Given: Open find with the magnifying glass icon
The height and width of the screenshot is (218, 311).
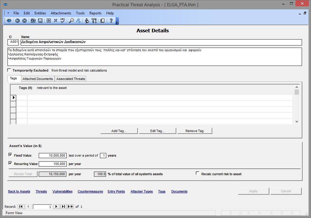Looking at the screenshot, I should 71,21.
